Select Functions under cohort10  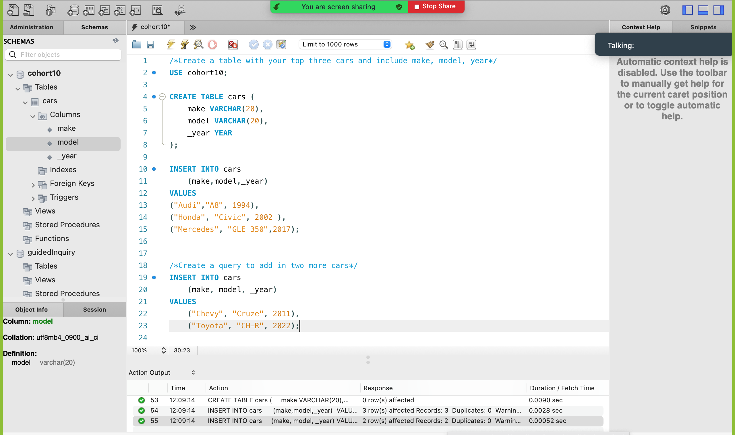(x=52, y=239)
